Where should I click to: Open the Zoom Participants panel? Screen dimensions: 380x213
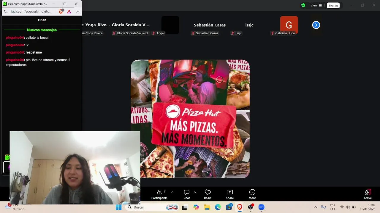click(159, 194)
